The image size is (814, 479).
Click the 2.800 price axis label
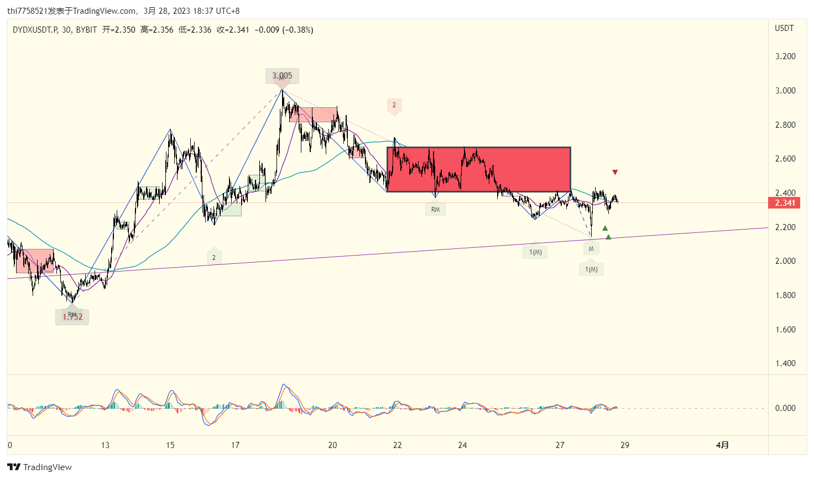coord(785,125)
